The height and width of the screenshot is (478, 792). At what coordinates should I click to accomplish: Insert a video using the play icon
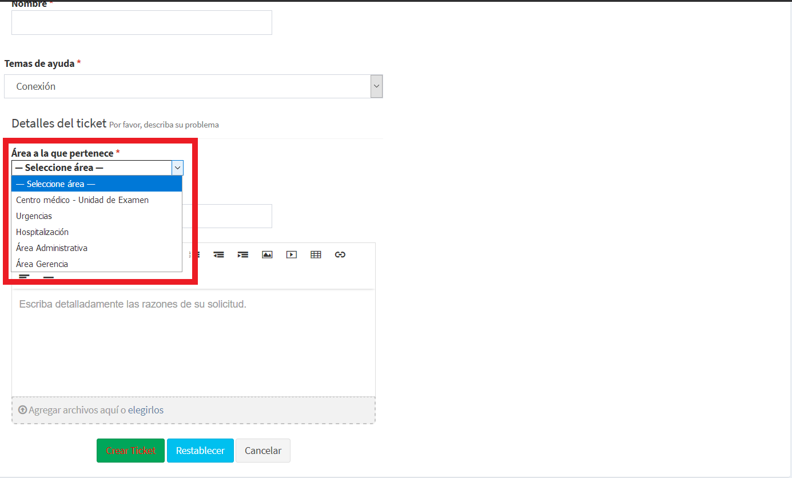292,255
